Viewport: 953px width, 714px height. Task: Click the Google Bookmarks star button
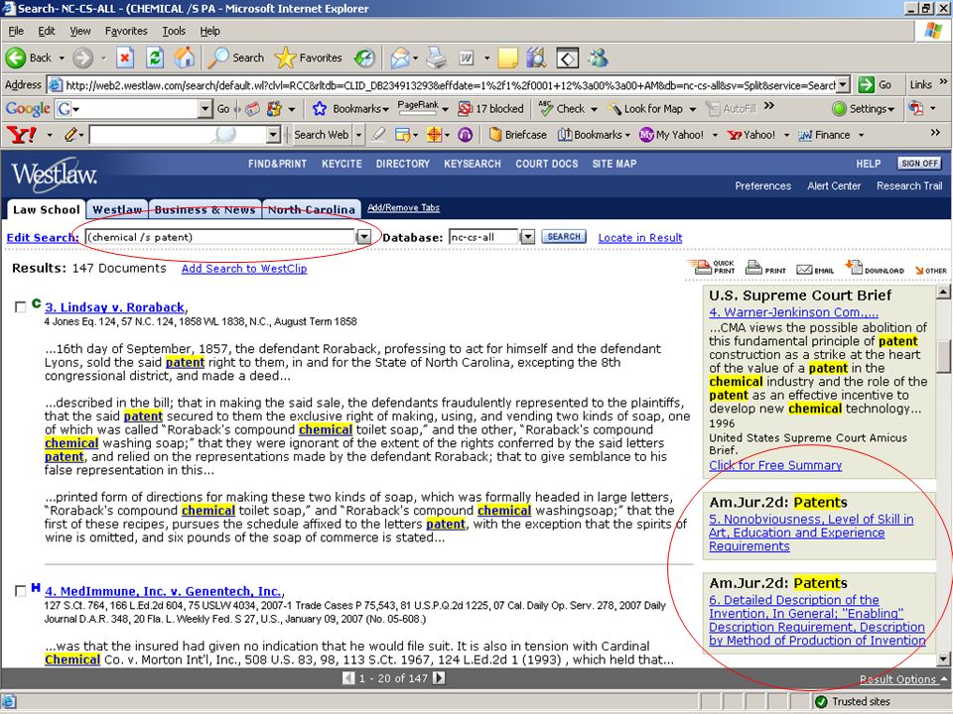[350, 109]
